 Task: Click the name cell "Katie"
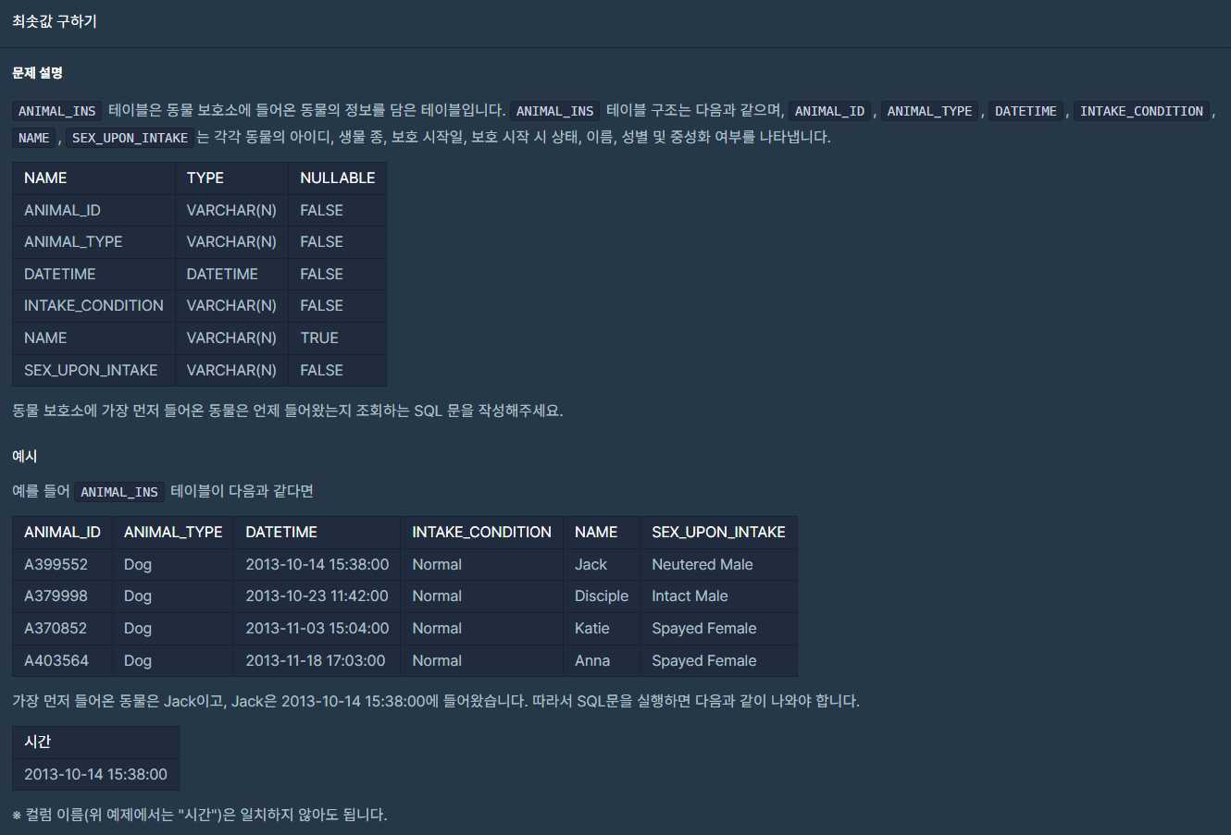(x=591, y=628)
